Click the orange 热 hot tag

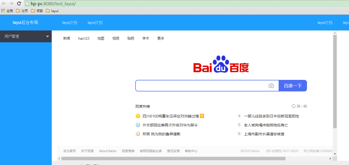point(202,116)
